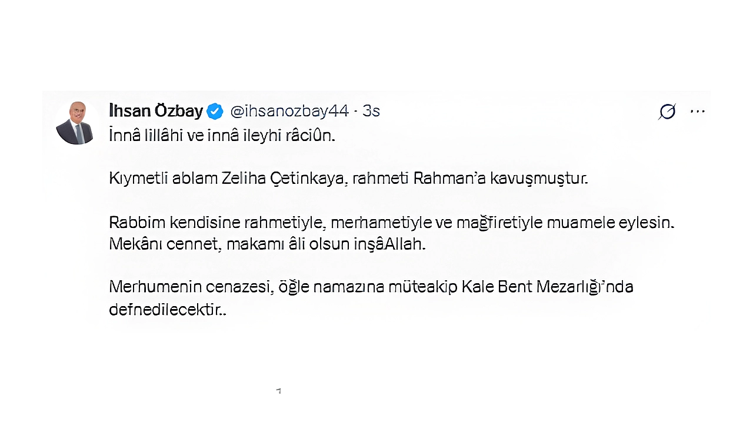Click the İhsan Özbay display name
Screen dimensions: 753x423
pos(156,110)
